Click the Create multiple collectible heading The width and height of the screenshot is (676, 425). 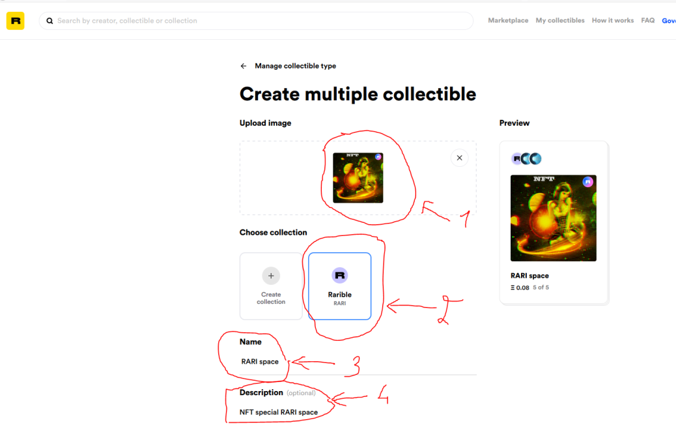click(x=358, y=94)
